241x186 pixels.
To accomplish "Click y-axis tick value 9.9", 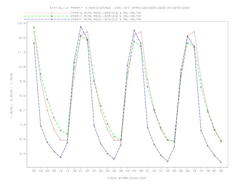I will coord(22,81).
